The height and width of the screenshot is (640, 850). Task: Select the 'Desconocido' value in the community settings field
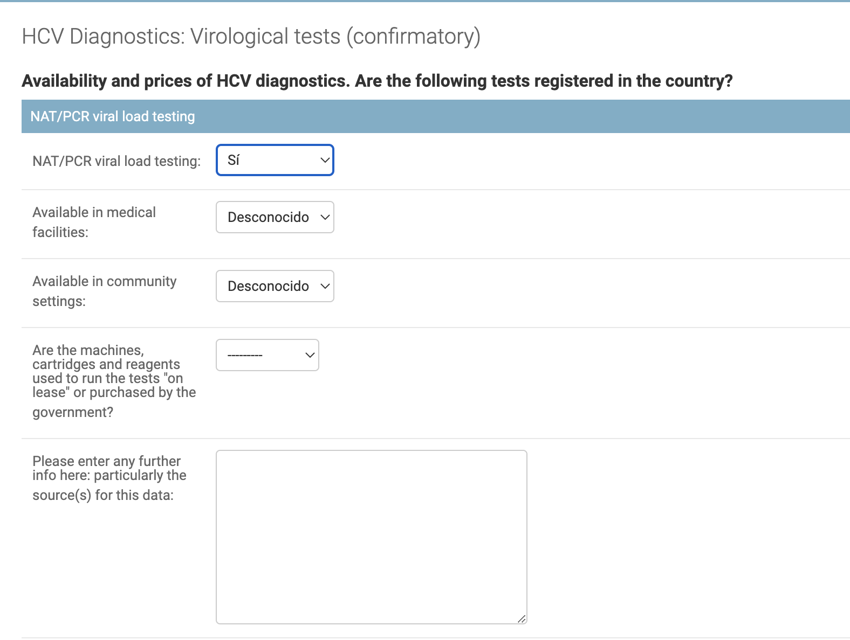[x=268, y=286]
